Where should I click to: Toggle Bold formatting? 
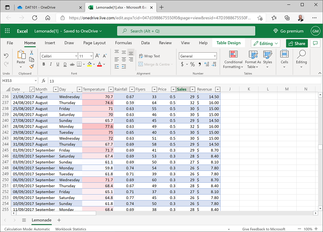44,64
